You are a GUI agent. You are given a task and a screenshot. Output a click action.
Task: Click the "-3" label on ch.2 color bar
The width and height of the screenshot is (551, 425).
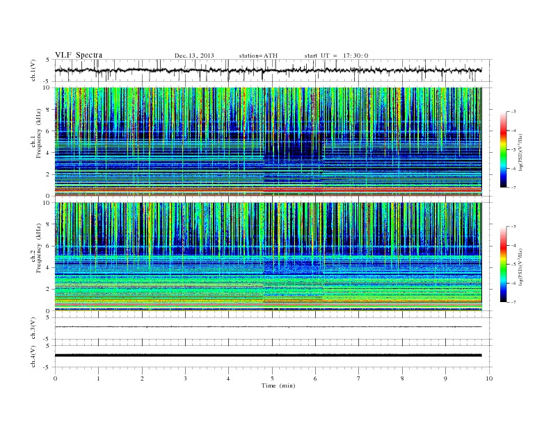(x=513, y=226)
